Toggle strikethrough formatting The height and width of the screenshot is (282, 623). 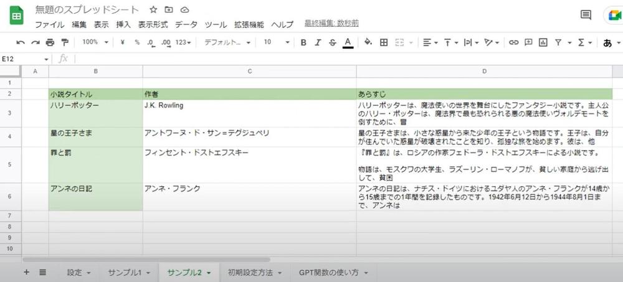tap(333, 42)
